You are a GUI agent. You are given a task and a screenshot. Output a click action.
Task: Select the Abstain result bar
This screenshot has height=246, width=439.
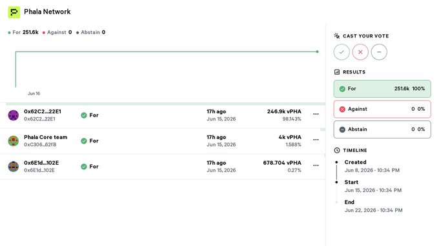click(382, 129)
